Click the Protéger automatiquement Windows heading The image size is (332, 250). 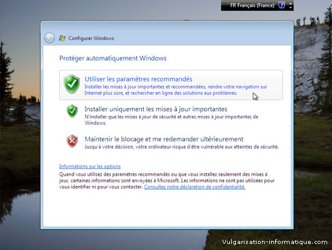pos(113,58)
